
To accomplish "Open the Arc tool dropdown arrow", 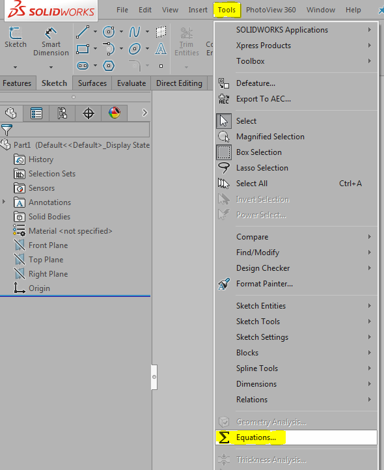I will pyautogui.click(x=122, y=49).
